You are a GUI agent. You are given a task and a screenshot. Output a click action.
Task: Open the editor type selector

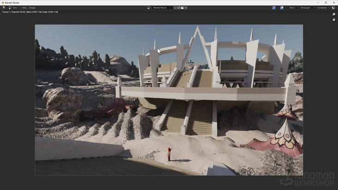coord(4,8)
